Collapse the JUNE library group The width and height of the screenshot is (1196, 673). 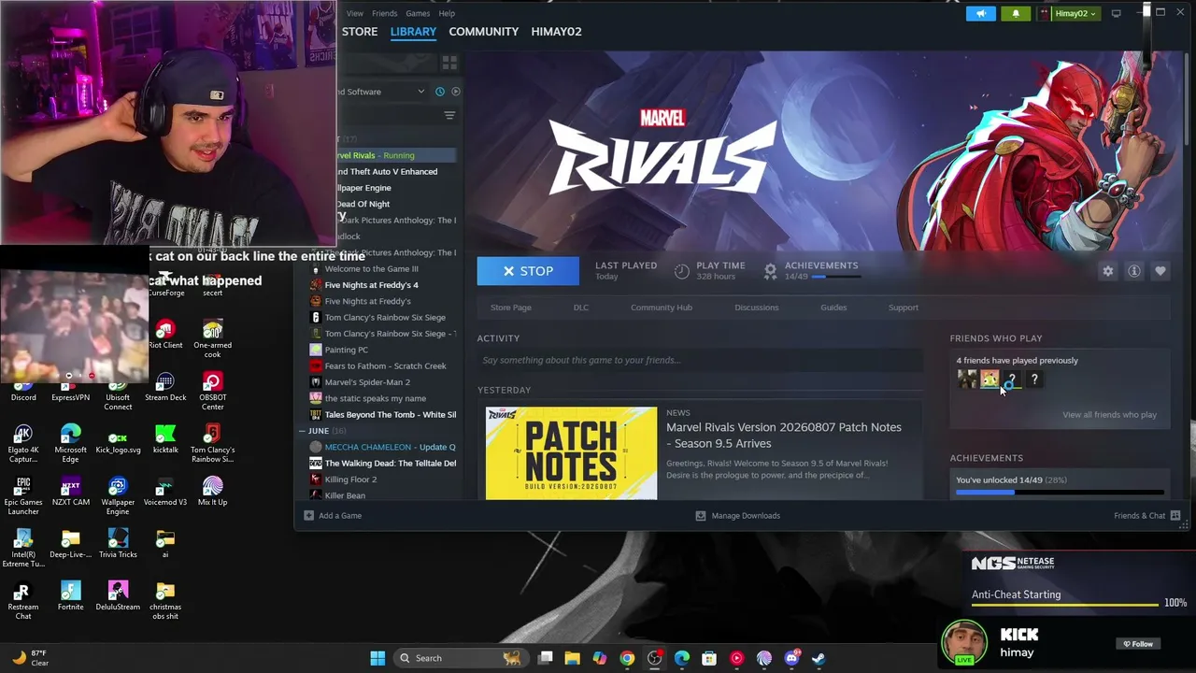[303, 431]
